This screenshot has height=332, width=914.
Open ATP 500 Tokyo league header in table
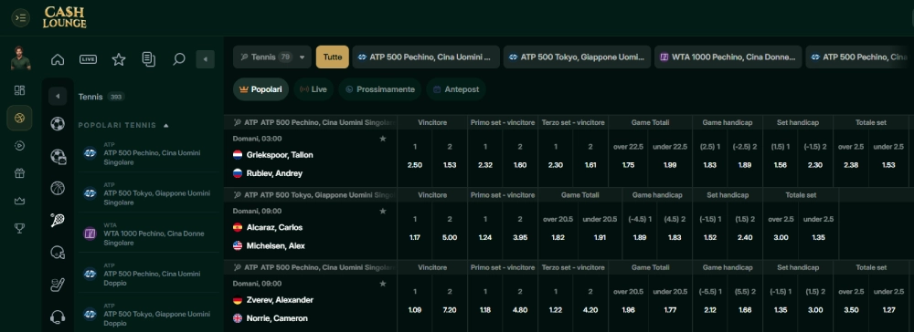coord(314,195)
